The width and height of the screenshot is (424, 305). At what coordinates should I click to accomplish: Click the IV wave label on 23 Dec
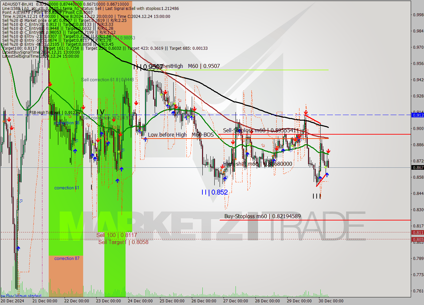pos(100,112)
